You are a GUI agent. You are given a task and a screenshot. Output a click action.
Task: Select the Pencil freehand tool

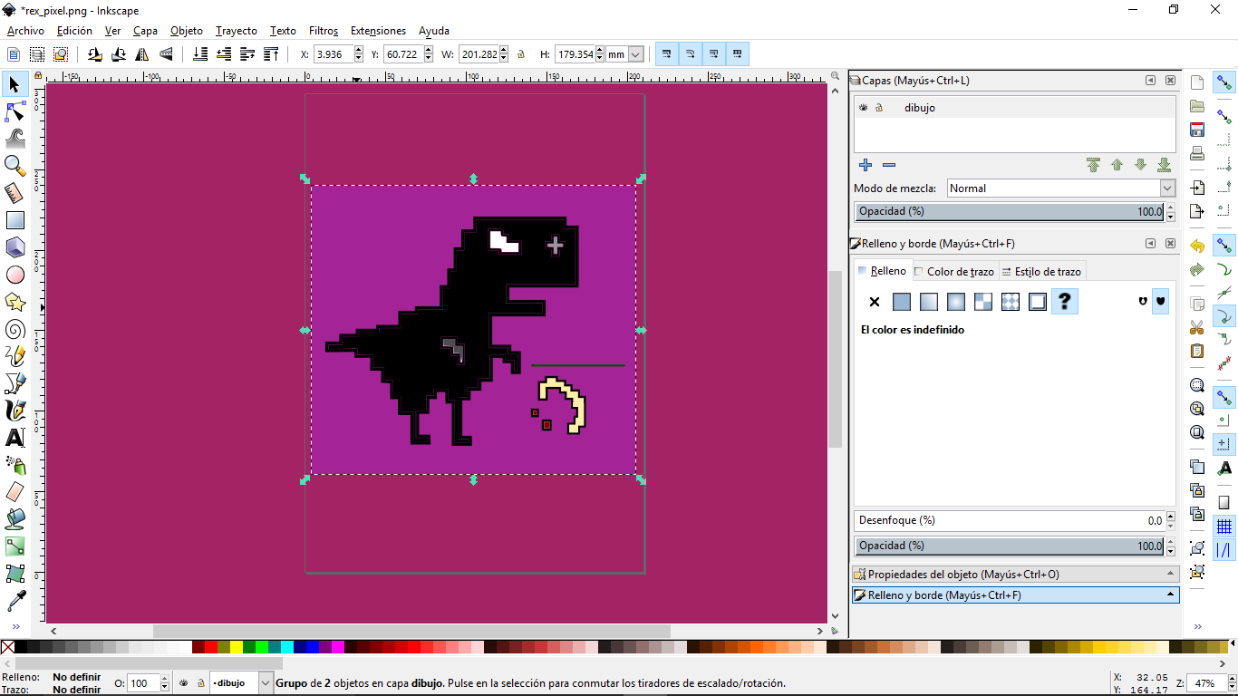[x=15, y=356]
